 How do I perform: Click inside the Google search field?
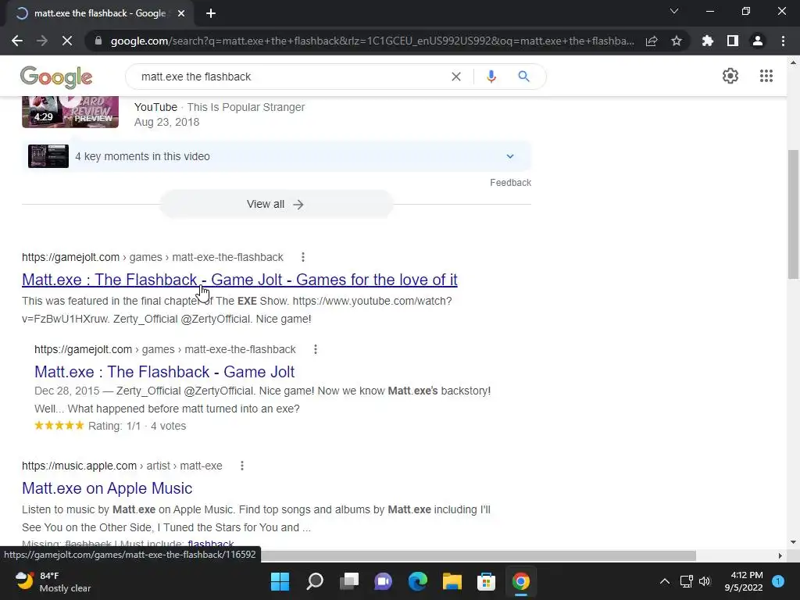click(x=291, y=77)
